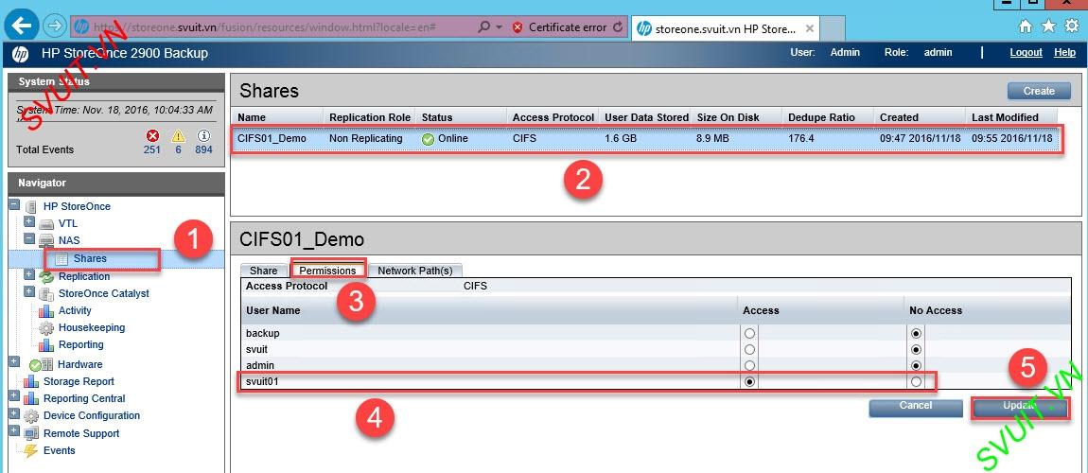Click the Cancel button

click(x=915, y=406)
